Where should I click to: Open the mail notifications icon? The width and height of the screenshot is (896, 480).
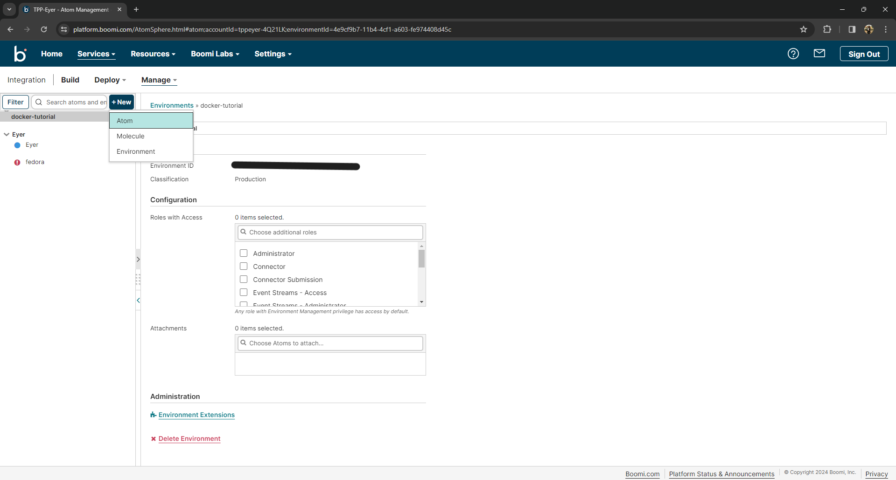click(x=819, y=53)
